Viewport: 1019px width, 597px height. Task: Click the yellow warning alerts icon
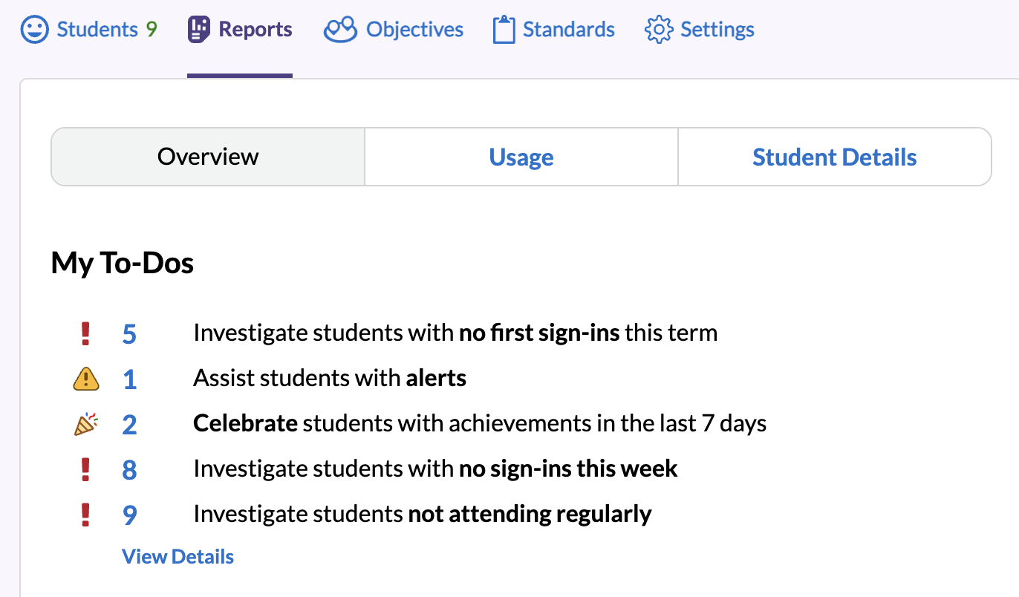(x=86, y=379)
